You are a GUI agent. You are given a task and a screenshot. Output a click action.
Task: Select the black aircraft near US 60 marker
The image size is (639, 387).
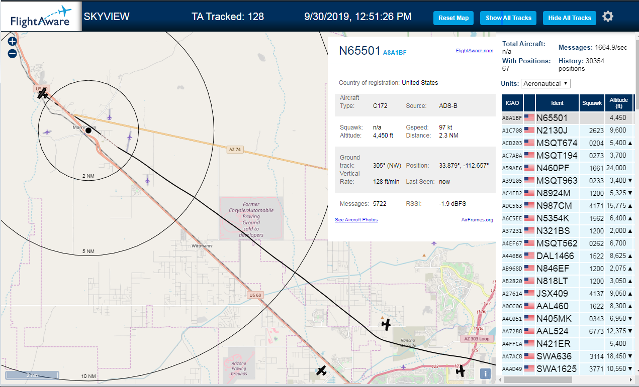(43, 93)
